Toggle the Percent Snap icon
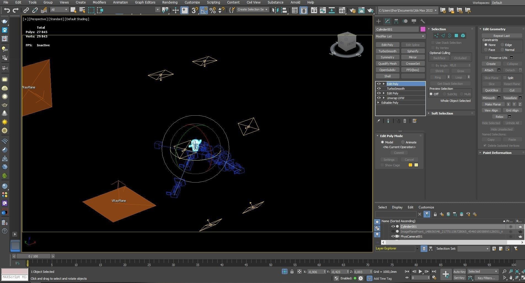 click(x=213, y=10)
